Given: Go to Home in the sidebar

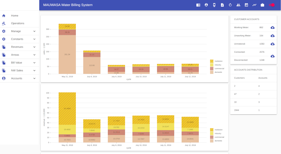Looking at the screenshot, I should 14,15.
